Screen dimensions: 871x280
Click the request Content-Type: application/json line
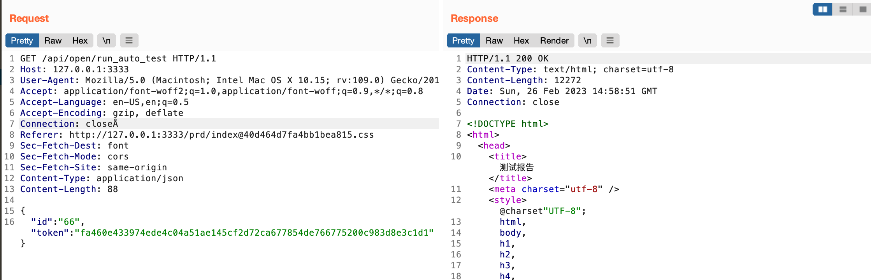point(102,178)
